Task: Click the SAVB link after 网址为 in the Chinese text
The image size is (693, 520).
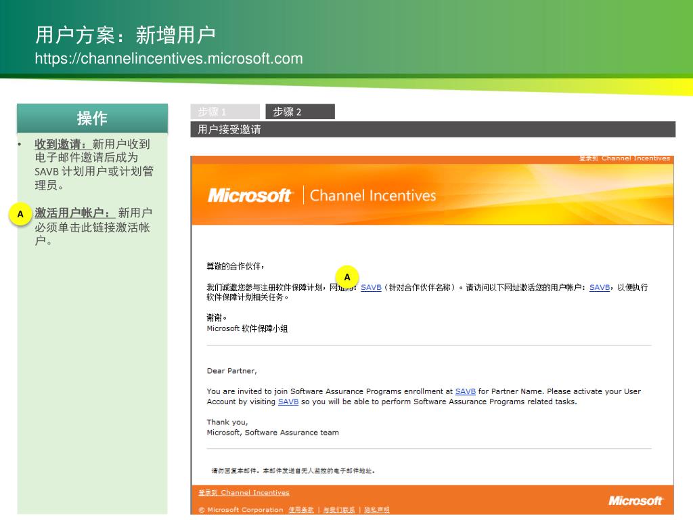Action: pyautogui.click(x=371, y=287)
